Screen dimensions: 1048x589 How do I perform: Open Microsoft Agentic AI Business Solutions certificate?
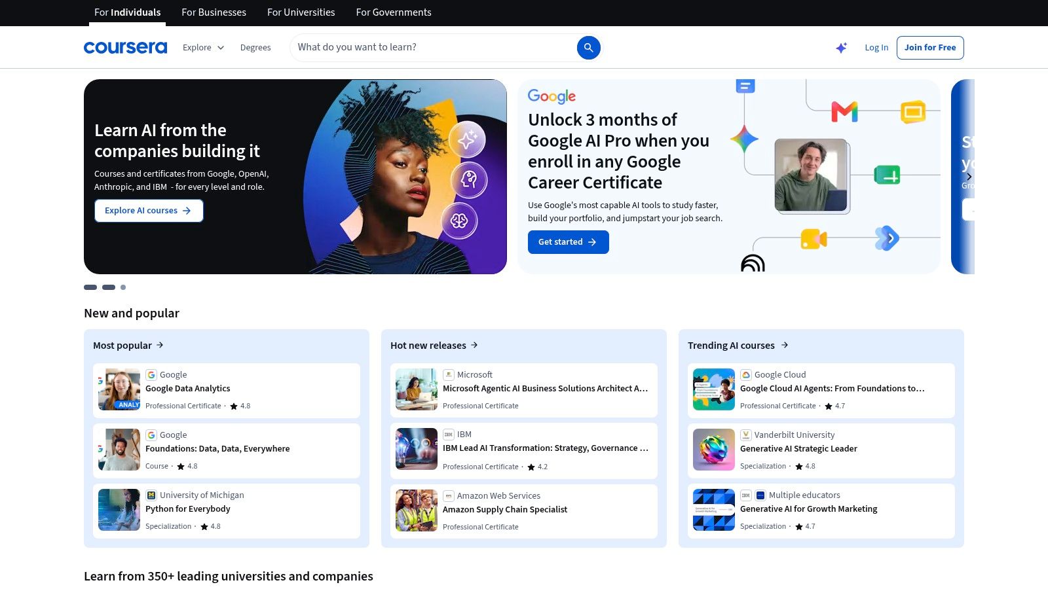(546, 389)
